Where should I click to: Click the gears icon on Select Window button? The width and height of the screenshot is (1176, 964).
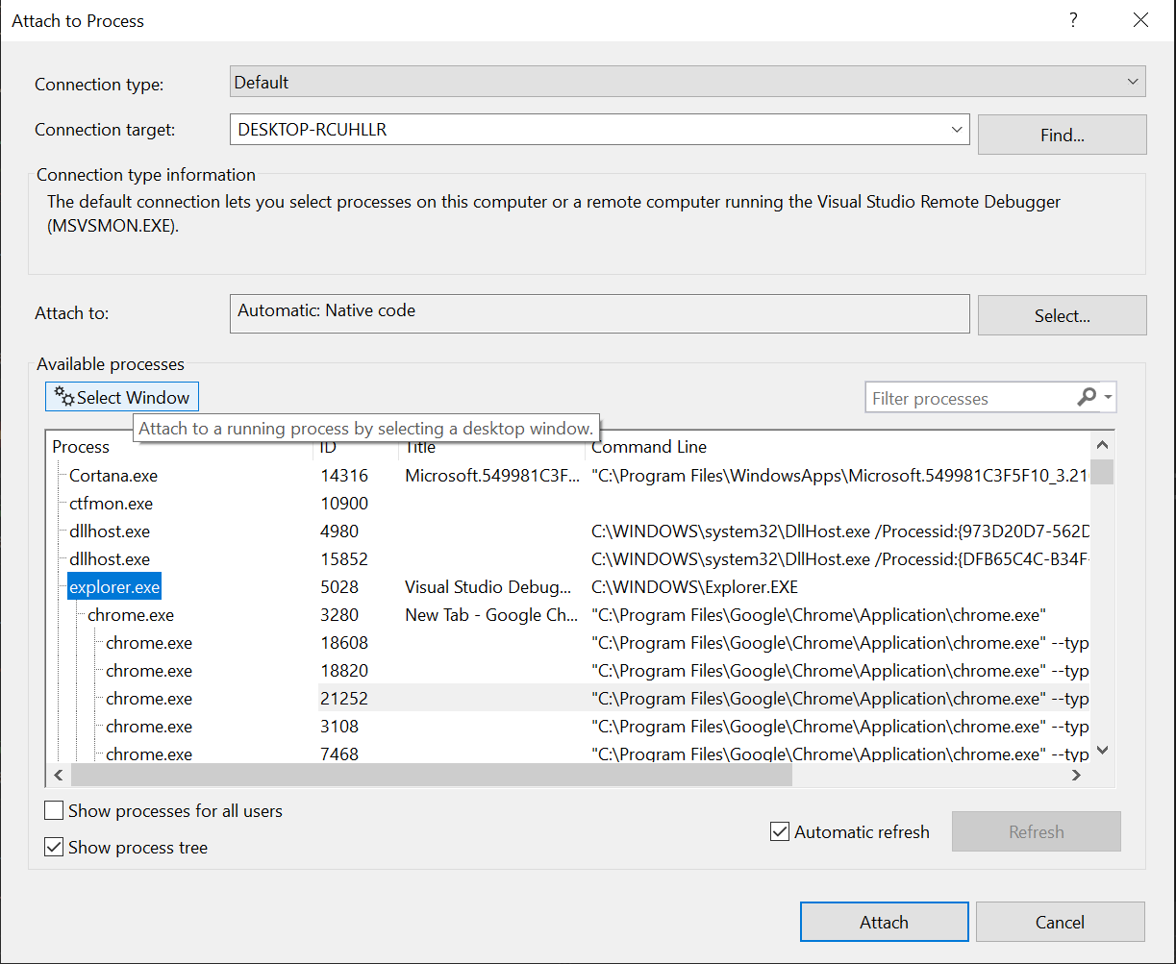(x=63, y=396)
